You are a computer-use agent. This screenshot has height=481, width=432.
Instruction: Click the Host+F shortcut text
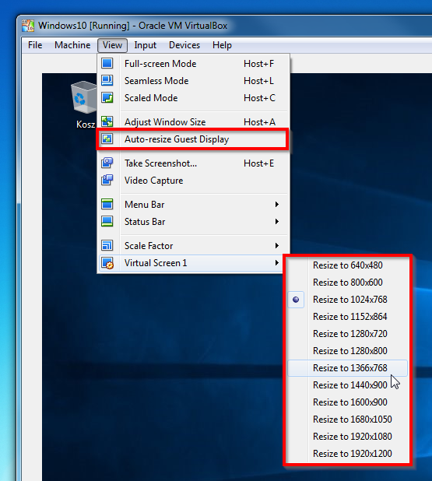pyautogui.click(x=258, y=64)
